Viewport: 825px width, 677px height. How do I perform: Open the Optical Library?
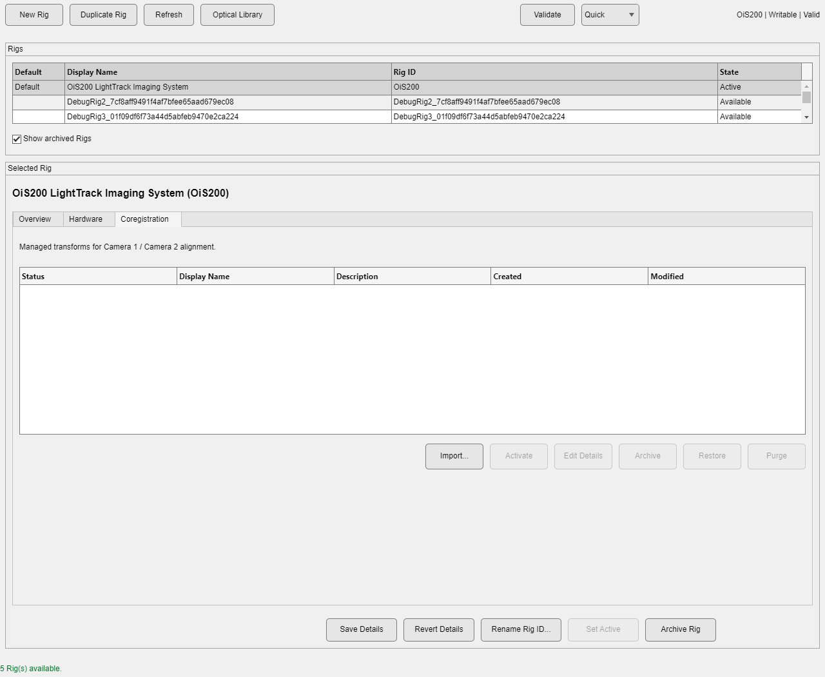click(x=237, y=15)
